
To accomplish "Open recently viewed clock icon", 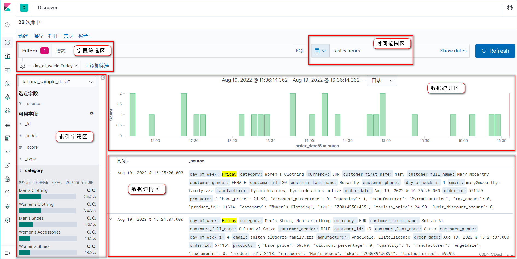I will pos(7,25).
